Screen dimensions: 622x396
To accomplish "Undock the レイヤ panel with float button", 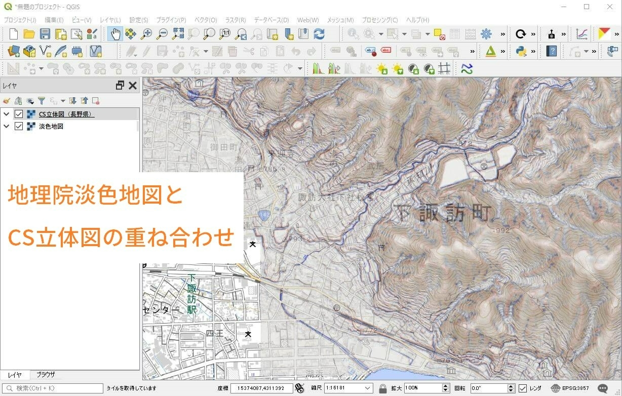I will click(120, 86).
